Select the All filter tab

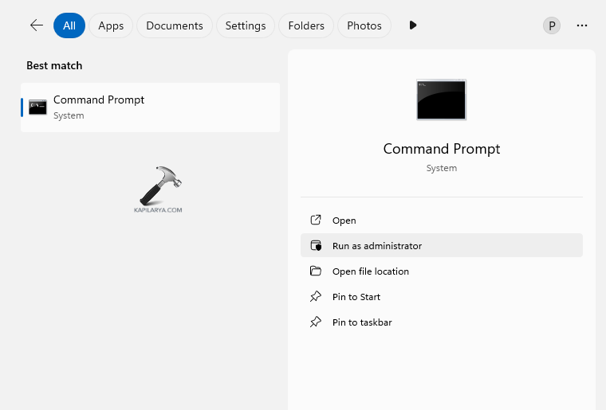pyautogui.click(x=69, y=25)
